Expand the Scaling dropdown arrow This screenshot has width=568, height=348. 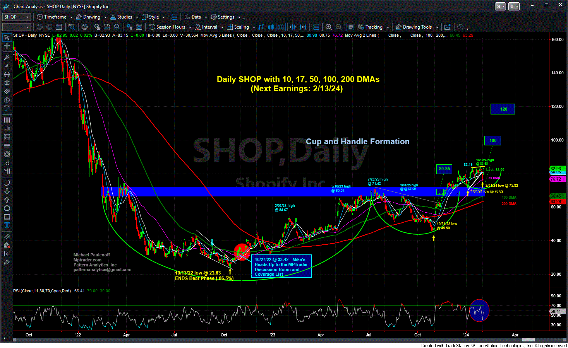click(254, 27)
